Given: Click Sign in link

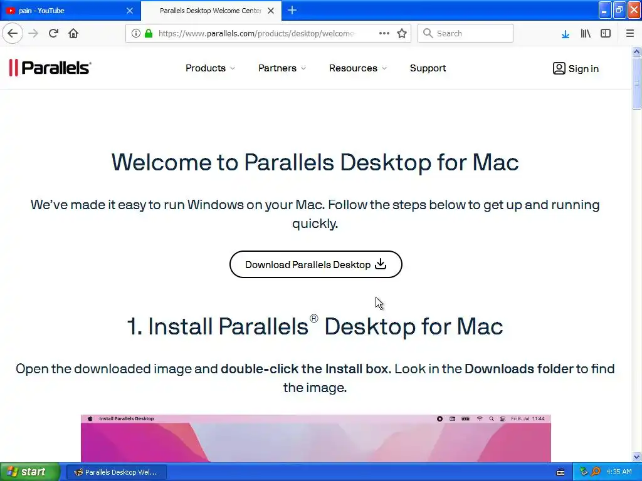Looking at the screenshot, I should pyautogui.click(x=576, y=68).
